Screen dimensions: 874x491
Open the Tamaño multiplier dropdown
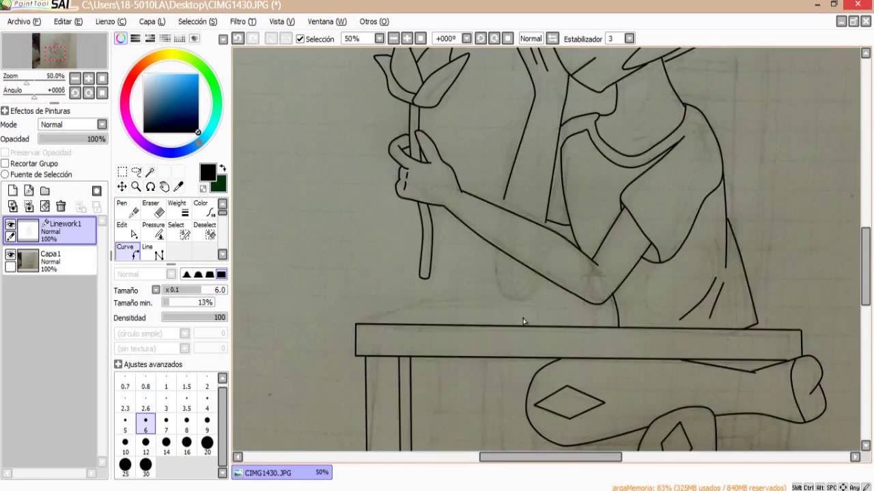click(156, 290)
